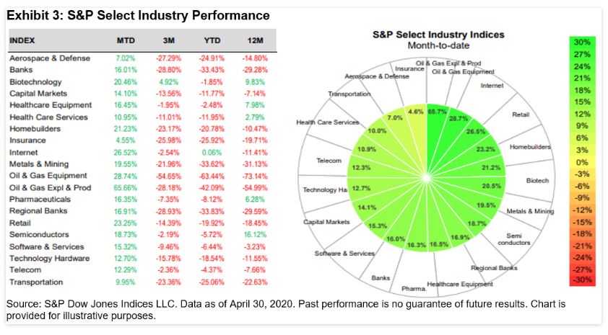Click the 12.3% Telecom pie slice
This screenshot has width=608, height=335.
coord(360,167)
